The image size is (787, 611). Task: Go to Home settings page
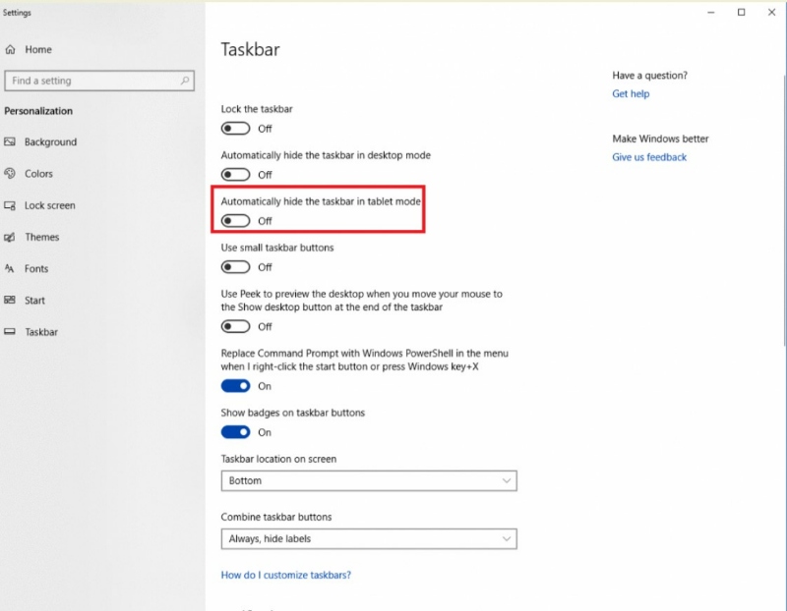coord(38,50)
